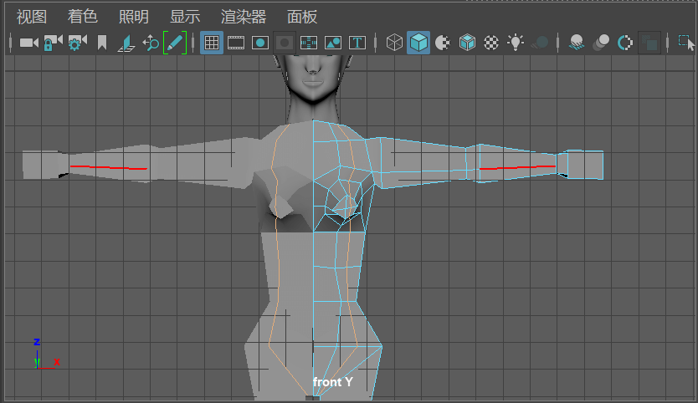Open the 视图 menu
698x403 pixels.
pos(32,17)
